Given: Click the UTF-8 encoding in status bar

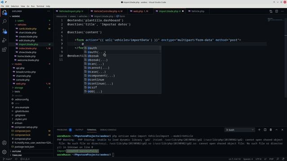Looking at the screenshot, I should pos(258,159).
